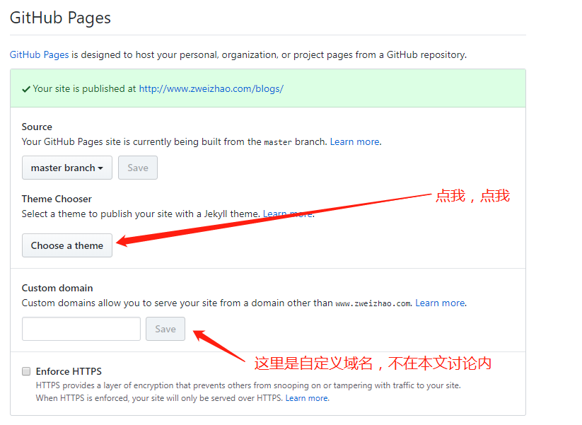Click Save button next to master branch
Viewport: 582px width, 425px height.
point(138,168)
